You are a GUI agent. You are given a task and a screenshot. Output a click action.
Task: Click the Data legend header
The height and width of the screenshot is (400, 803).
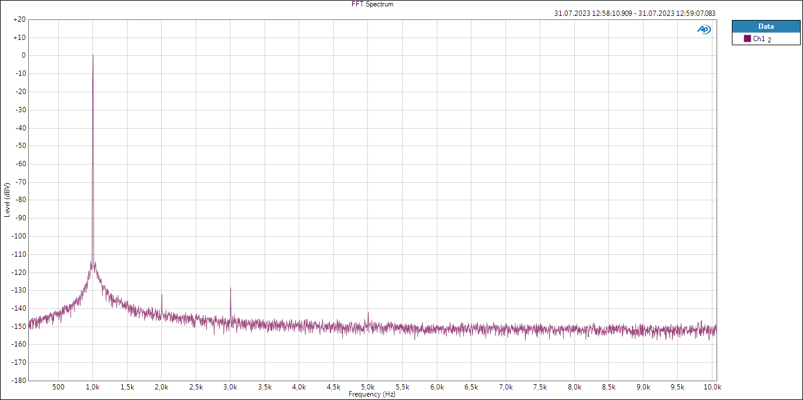766,26
